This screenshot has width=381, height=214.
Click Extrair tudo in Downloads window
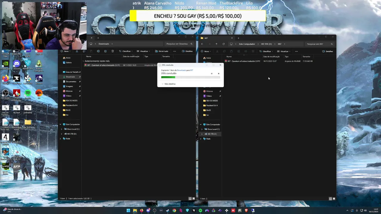162,51
